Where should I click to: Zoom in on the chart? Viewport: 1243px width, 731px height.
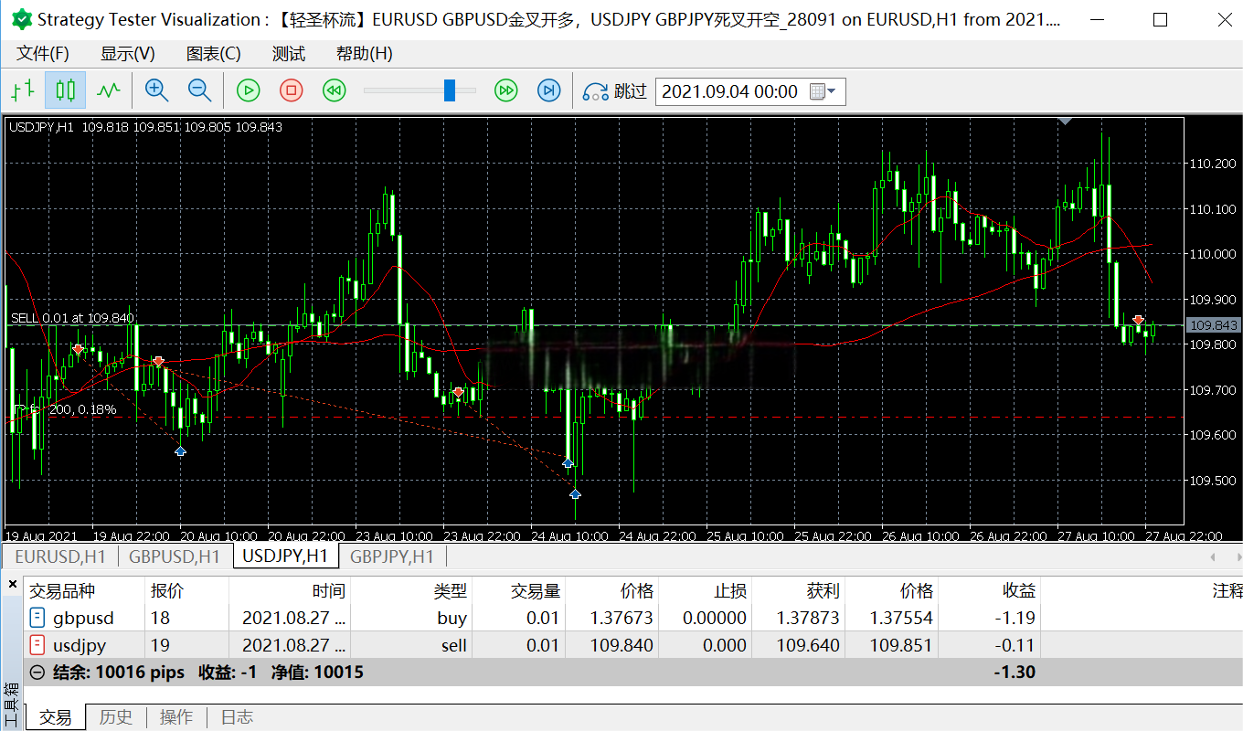click(157, 90)
